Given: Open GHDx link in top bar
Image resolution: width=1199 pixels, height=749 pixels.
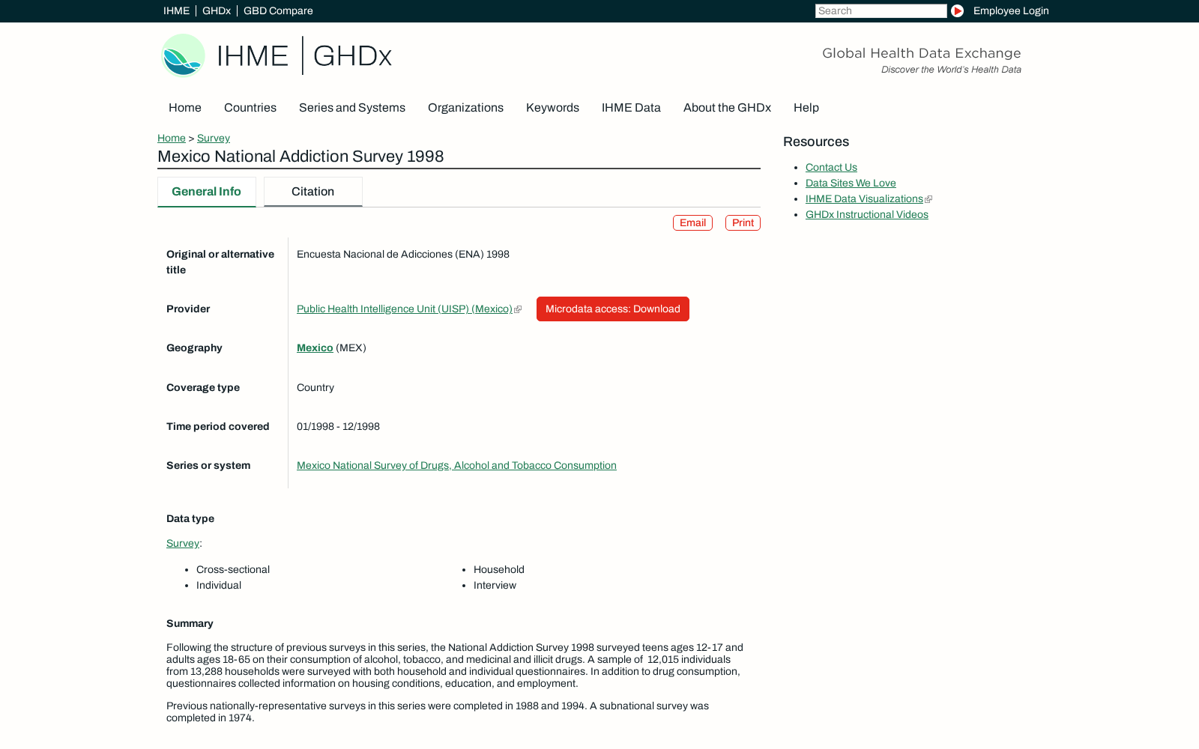Looking at the screenshot, I should (x=217, y=11).
